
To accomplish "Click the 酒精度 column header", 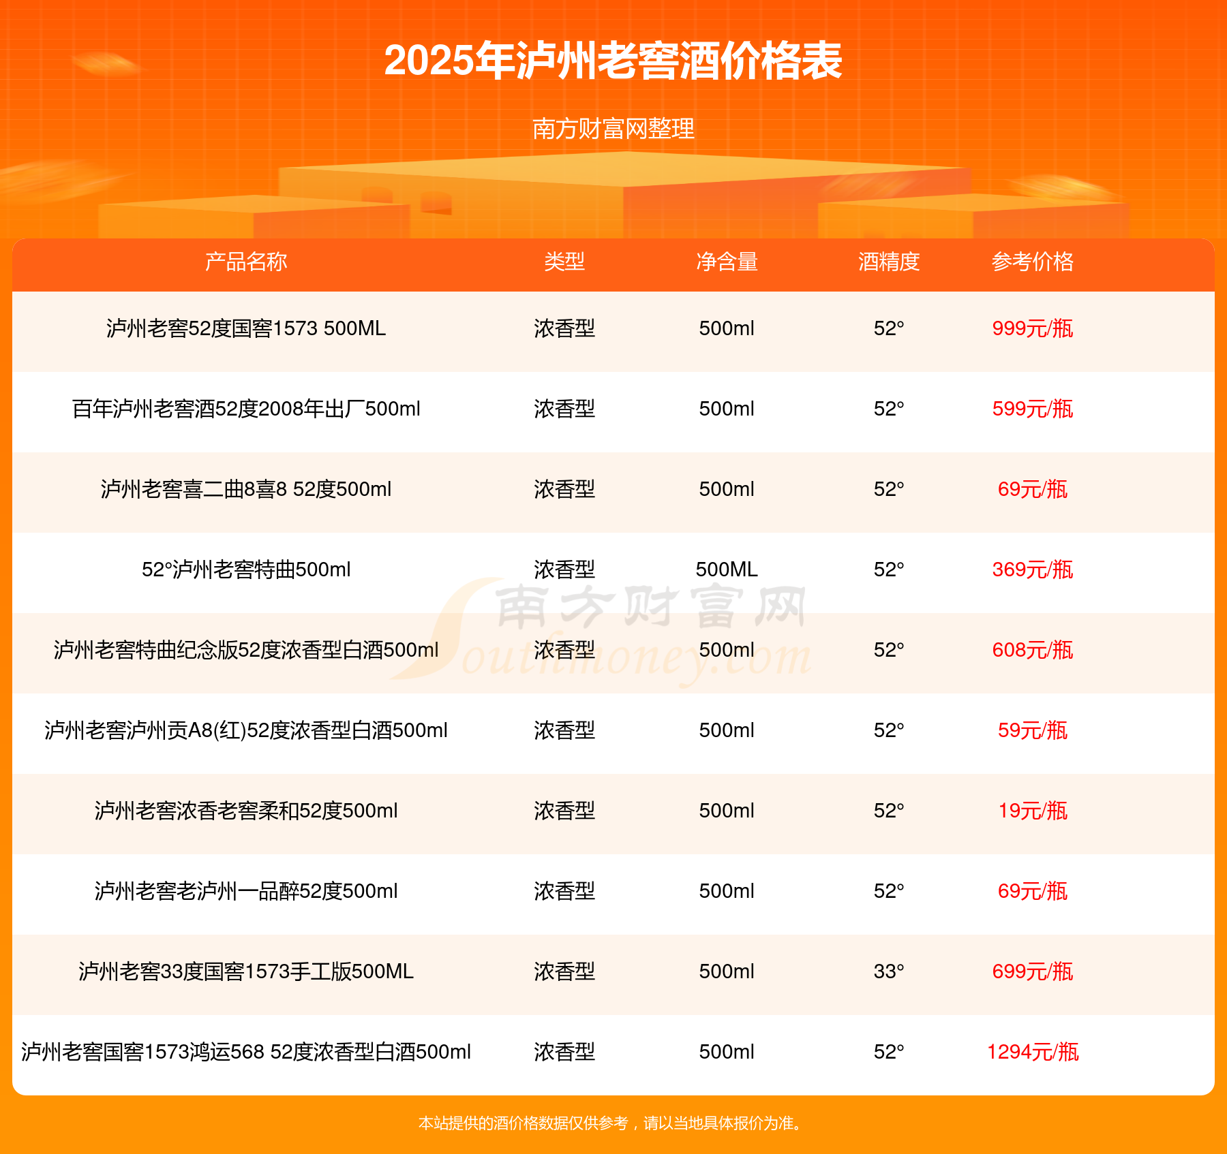I will (889, 262).
